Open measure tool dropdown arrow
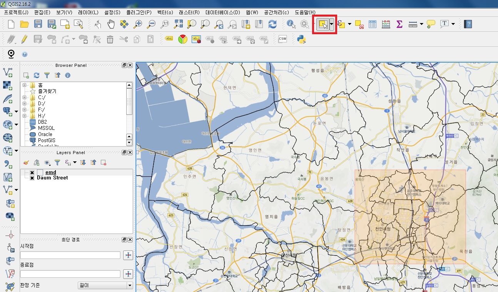The image size is (498, 292). [421, 24]
